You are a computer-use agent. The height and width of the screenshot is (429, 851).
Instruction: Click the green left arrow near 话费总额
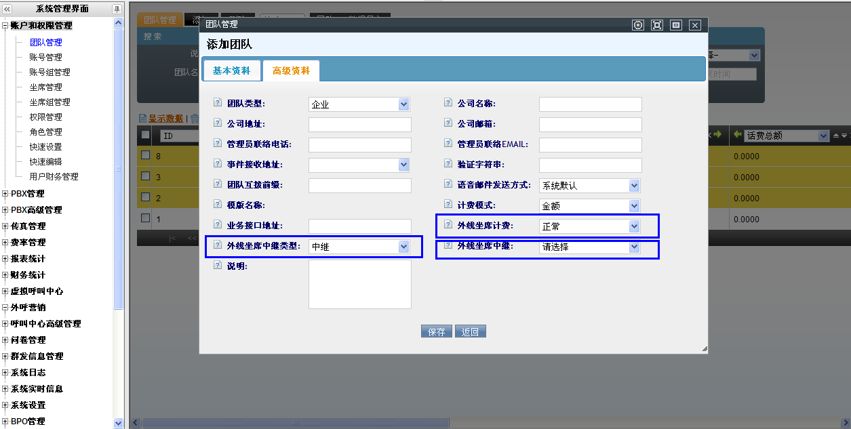click(x=737, y=135)
